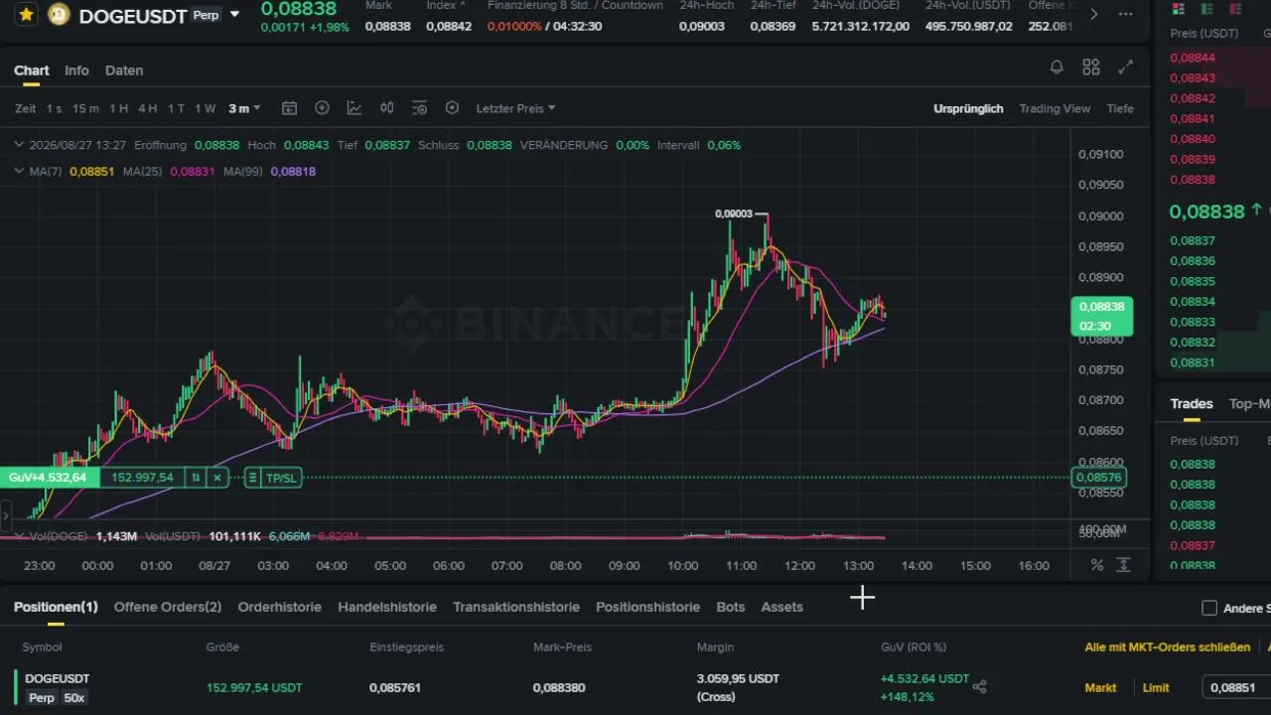Open the Trades tab

1192,403
